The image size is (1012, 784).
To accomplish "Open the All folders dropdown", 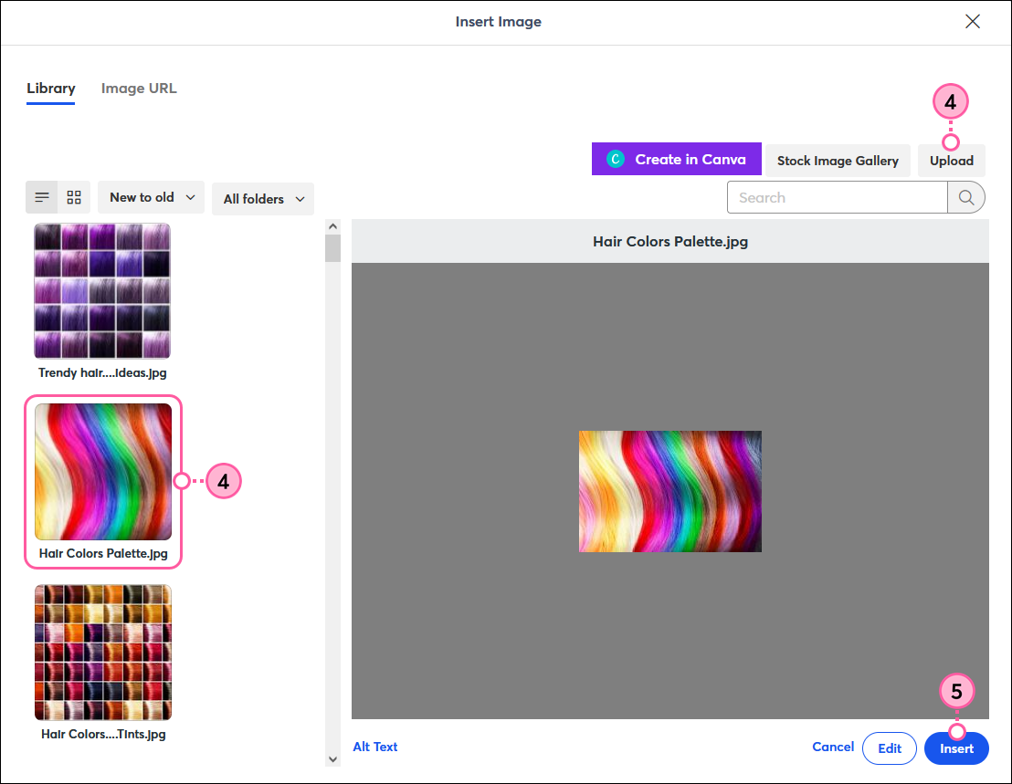I will pos(263,199).
